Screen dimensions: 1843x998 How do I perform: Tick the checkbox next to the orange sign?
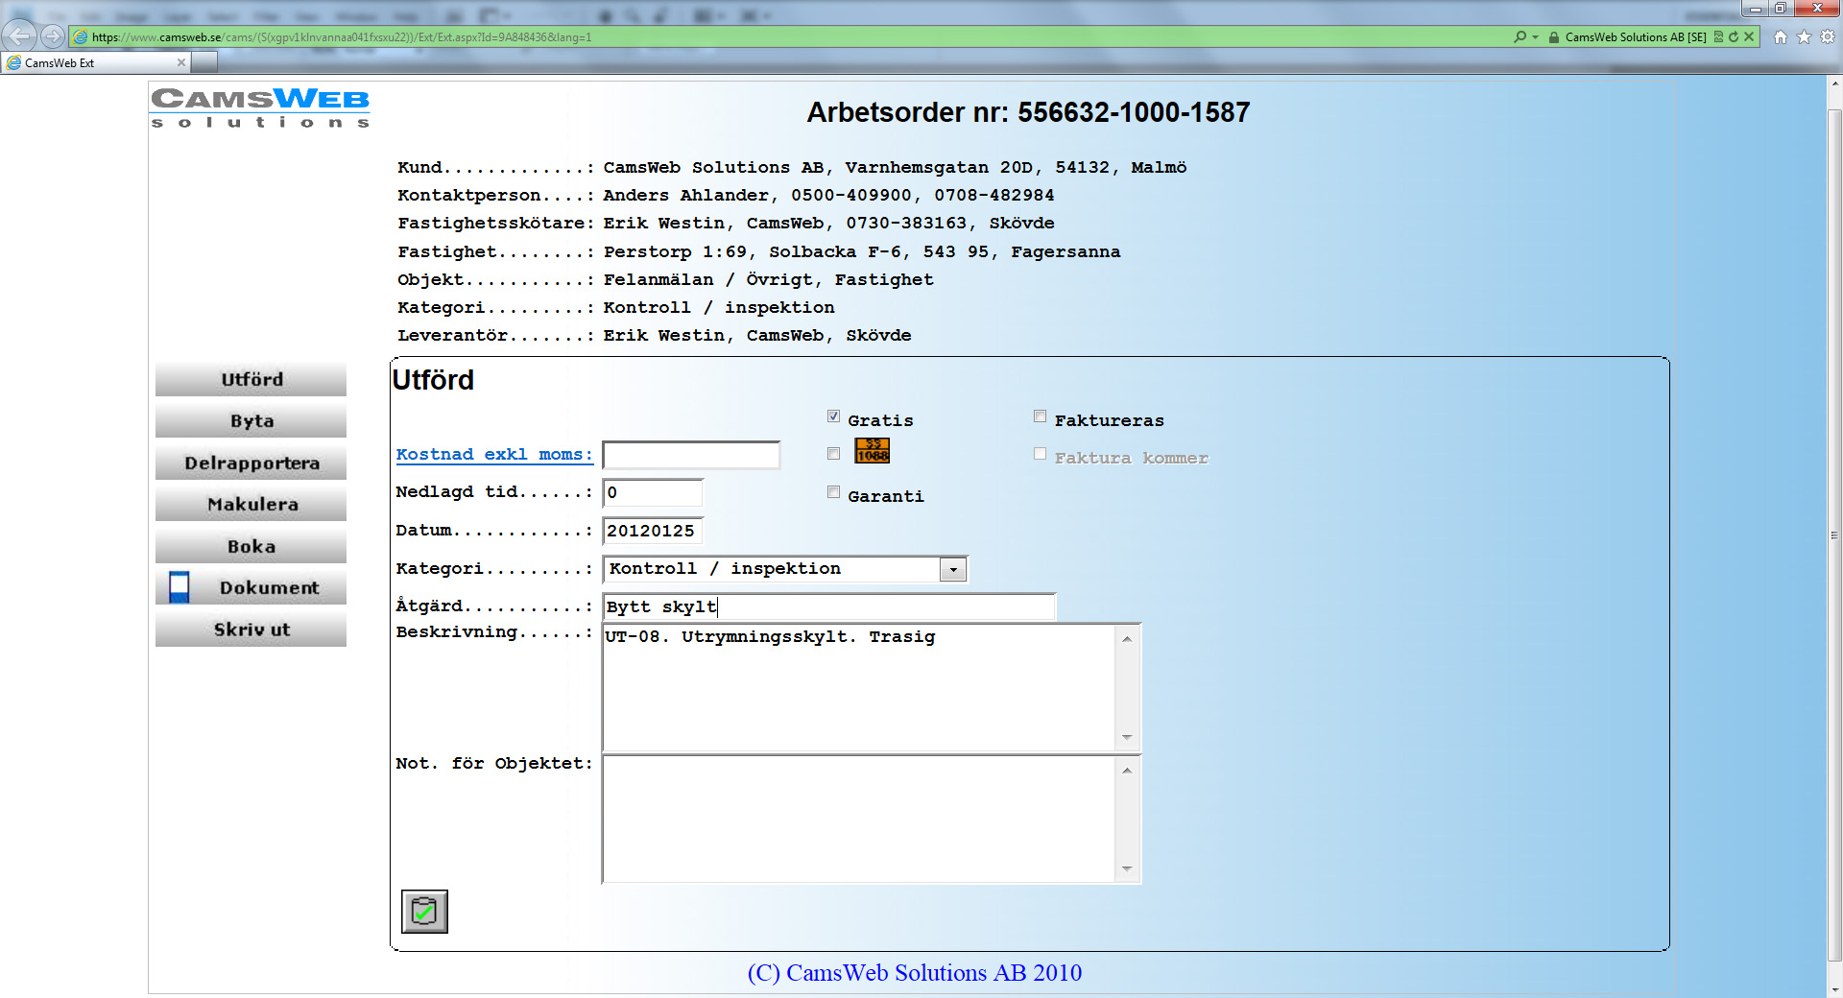coord(833,454)
